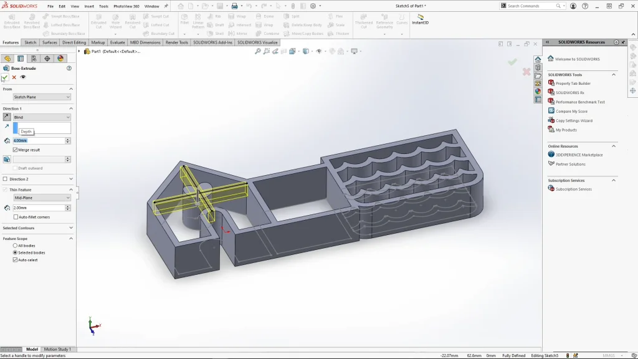Open Property Tab Builder tool
The width and height of the screenshot is (638, 359).
[x=573, y=84]
